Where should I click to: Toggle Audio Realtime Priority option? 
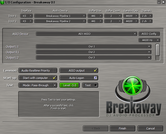tap(38, 71)
